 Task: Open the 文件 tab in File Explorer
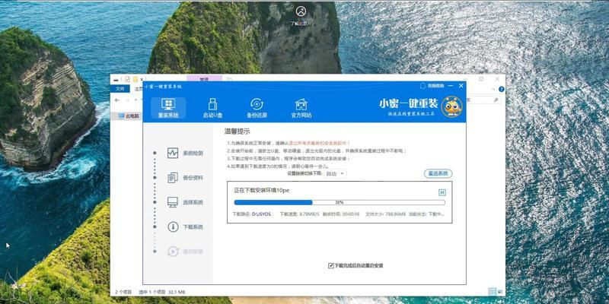click(120, 89)
